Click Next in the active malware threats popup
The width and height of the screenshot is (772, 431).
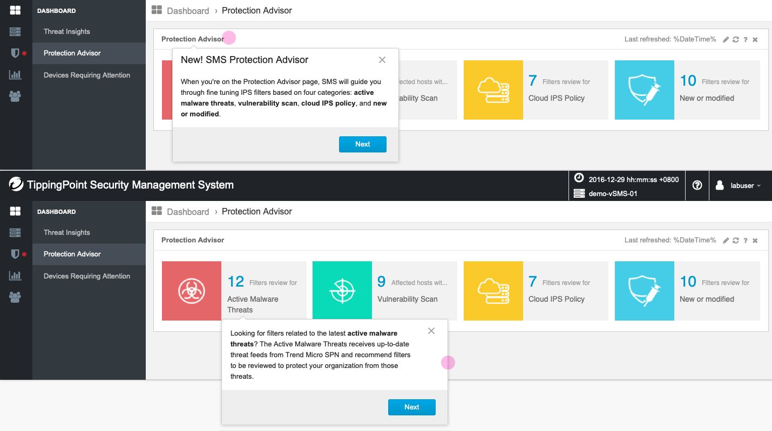[x=412, y=407]
